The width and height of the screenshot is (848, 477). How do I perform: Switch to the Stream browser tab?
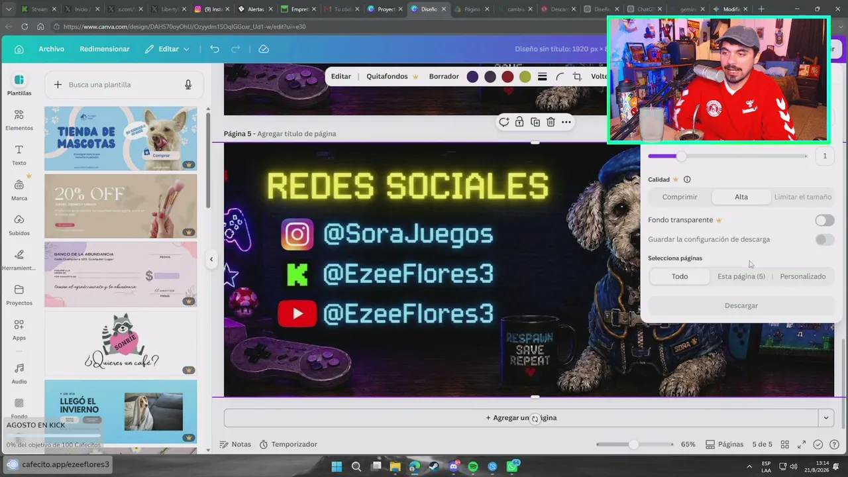[x=39, y=9]
